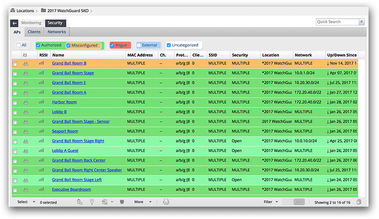This screenshot has height=219, width=379.
Task: Click the shield icon in bottom toolbar
Action: (x=122, y=202)
